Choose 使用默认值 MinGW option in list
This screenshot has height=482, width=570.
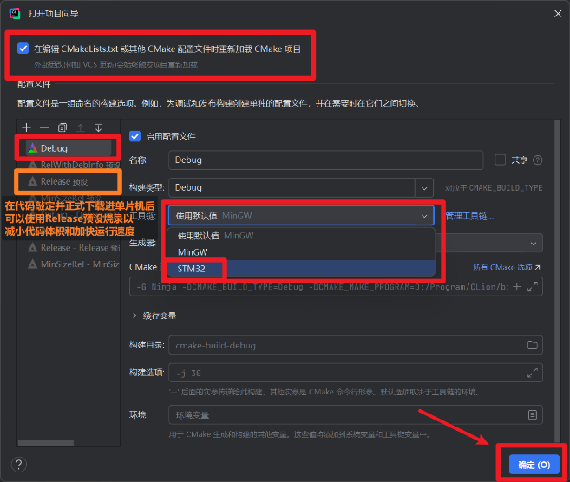pos(301,236)
